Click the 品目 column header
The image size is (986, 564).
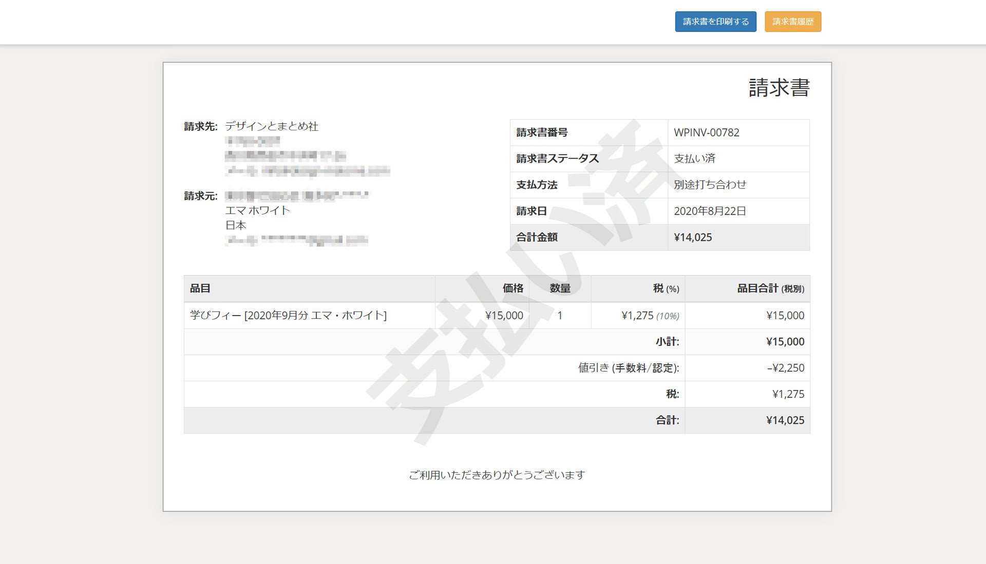click(200, 288)
